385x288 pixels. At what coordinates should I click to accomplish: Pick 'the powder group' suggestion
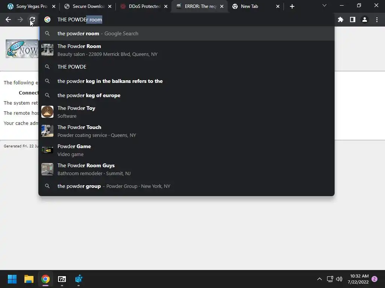[186, 186]
